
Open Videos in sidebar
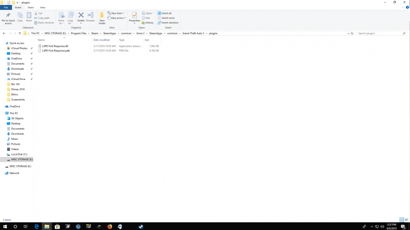(15, 149)
